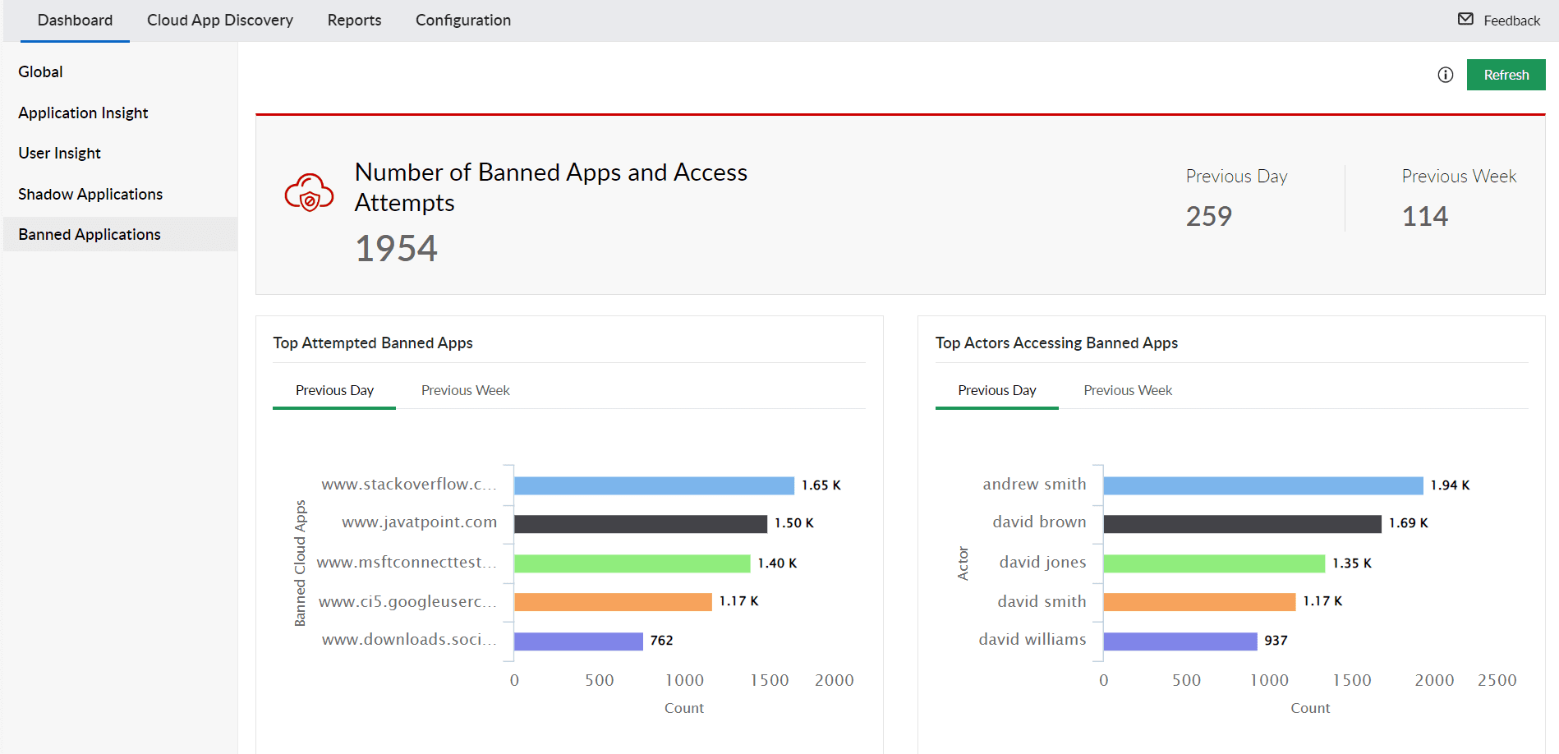
Task: Open User Insight from the sidebar
Action: point(59,153)
